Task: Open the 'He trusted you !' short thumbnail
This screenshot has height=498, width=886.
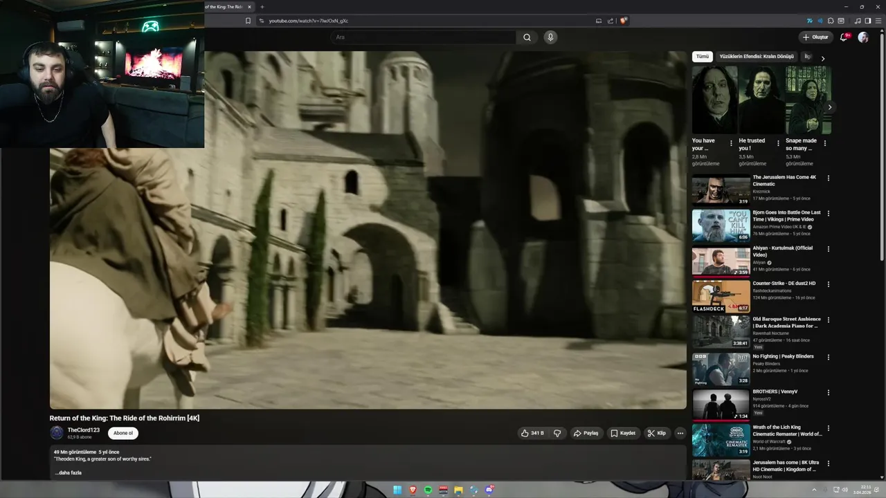Action: coord(761,100)
